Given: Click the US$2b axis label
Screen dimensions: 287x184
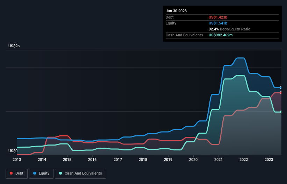Looking at the screenshot, I should (x=14, y=46).
